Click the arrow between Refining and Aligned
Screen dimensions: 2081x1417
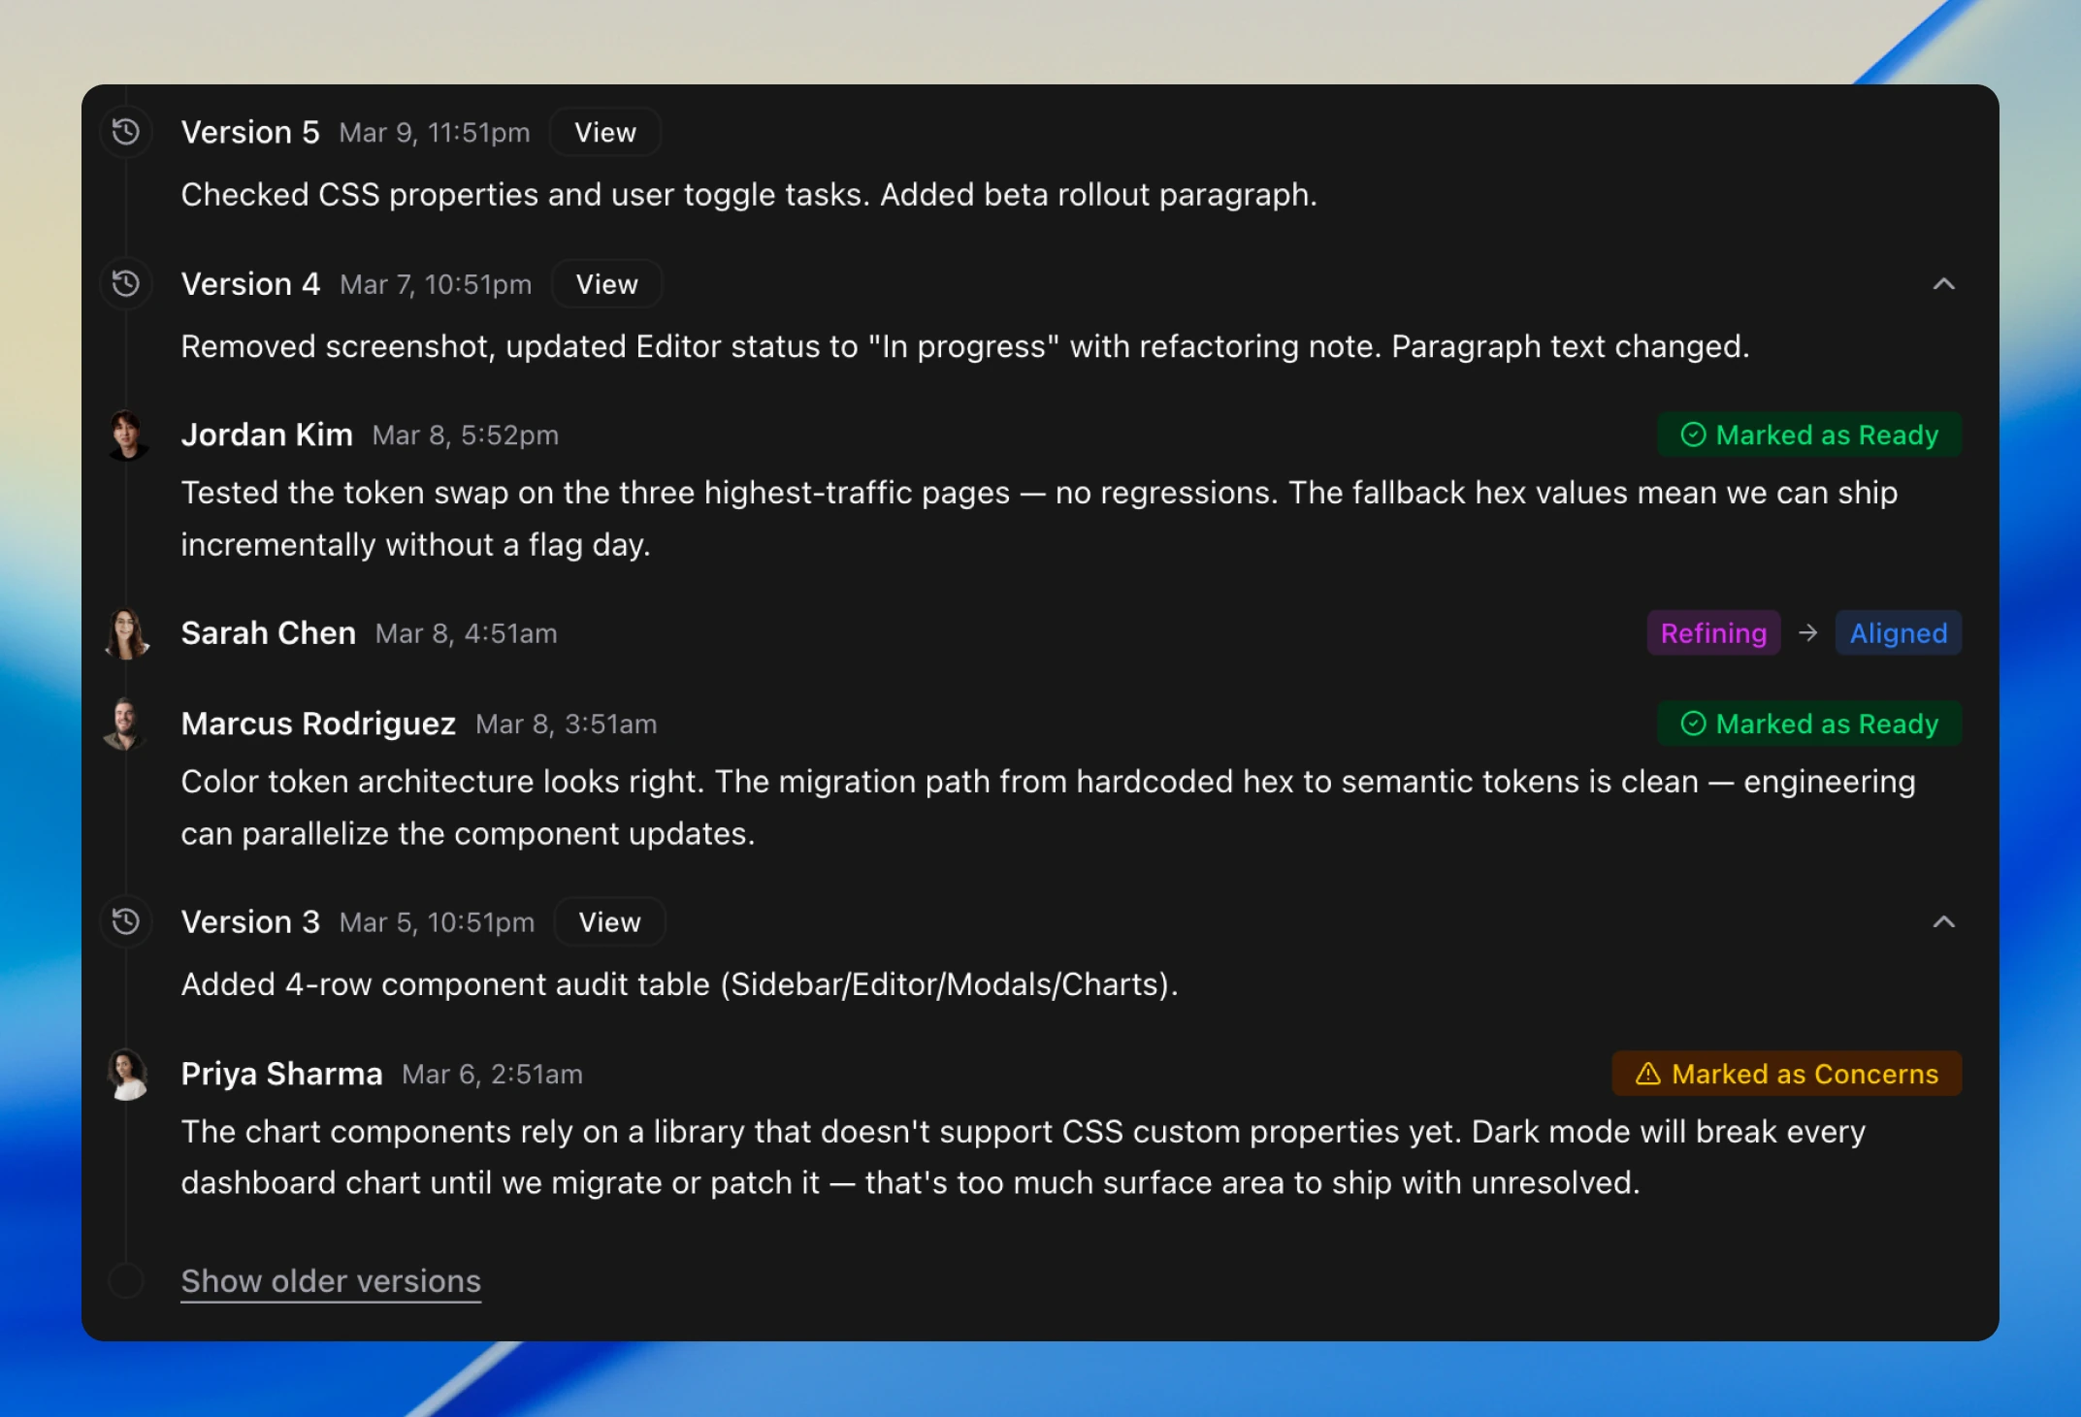pos(1808,633)
